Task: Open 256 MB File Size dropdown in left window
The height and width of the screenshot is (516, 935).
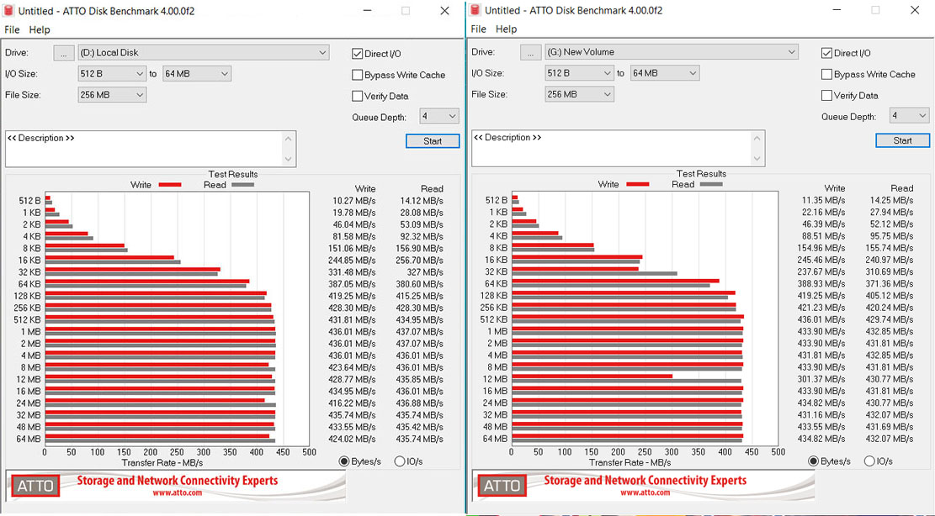Action: [112, 95]
